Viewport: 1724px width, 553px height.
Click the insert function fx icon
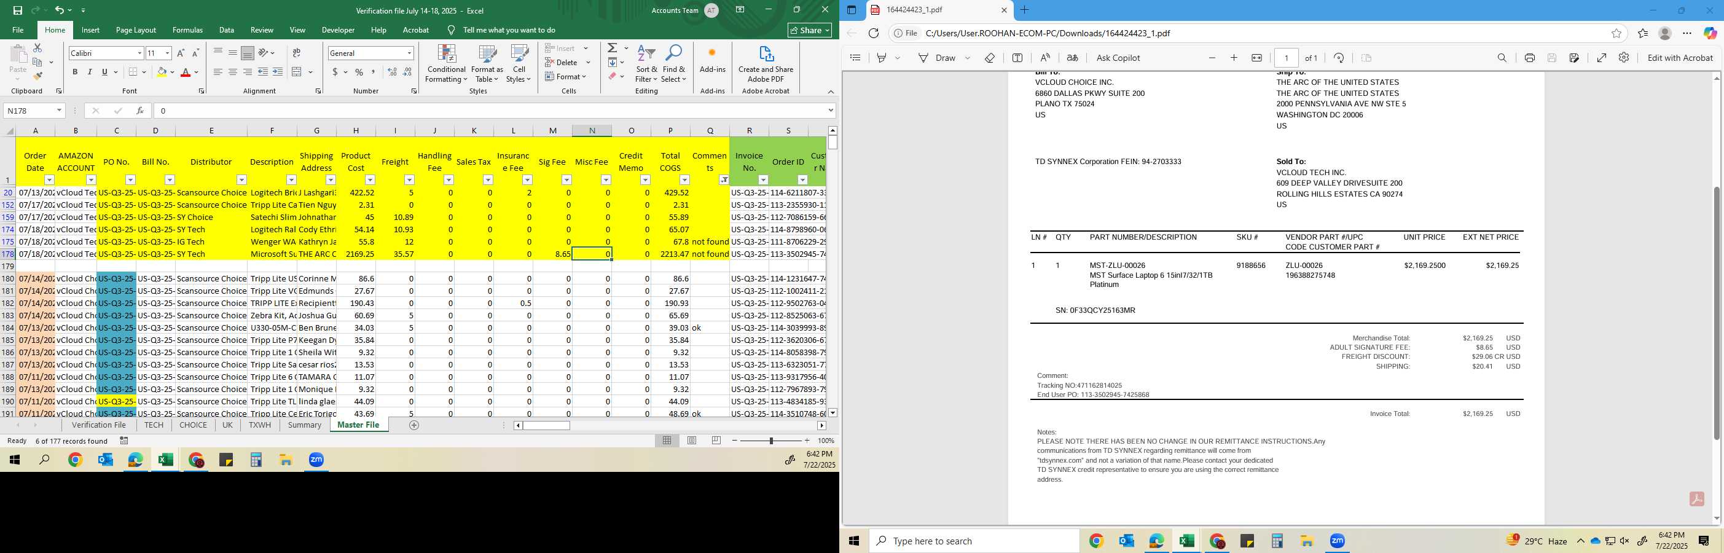tap(140, 111)
